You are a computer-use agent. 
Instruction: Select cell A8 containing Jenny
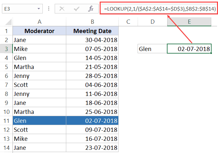point(39,94)
